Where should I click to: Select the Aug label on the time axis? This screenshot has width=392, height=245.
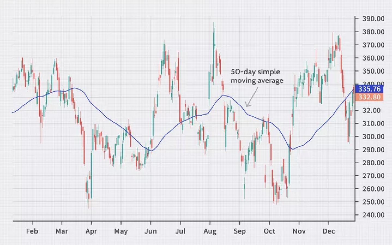(210, 231)
